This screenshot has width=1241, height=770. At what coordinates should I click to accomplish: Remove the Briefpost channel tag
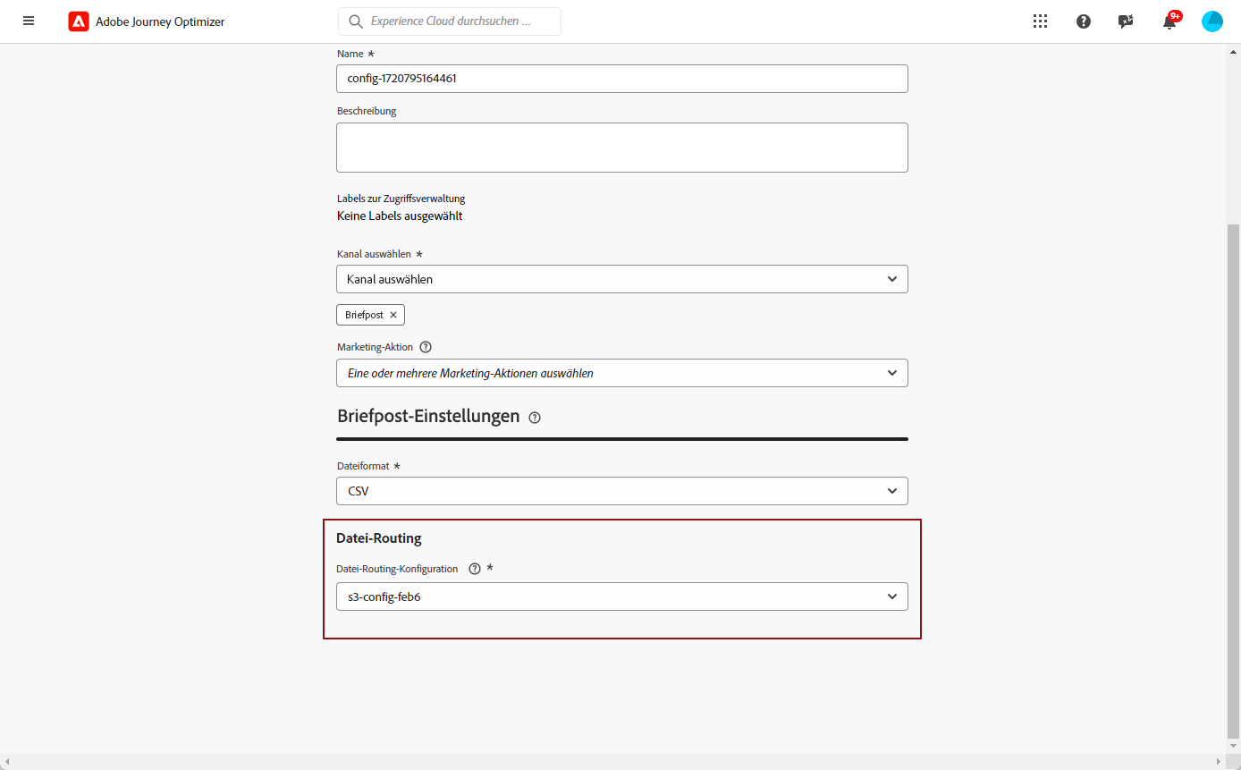coord(393,315)
